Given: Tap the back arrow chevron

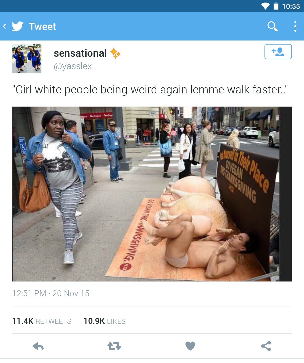Looking at the screenshot, I should [x=4, y=26].
